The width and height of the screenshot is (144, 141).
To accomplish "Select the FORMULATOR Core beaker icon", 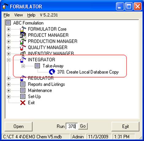I will (23, 29).
